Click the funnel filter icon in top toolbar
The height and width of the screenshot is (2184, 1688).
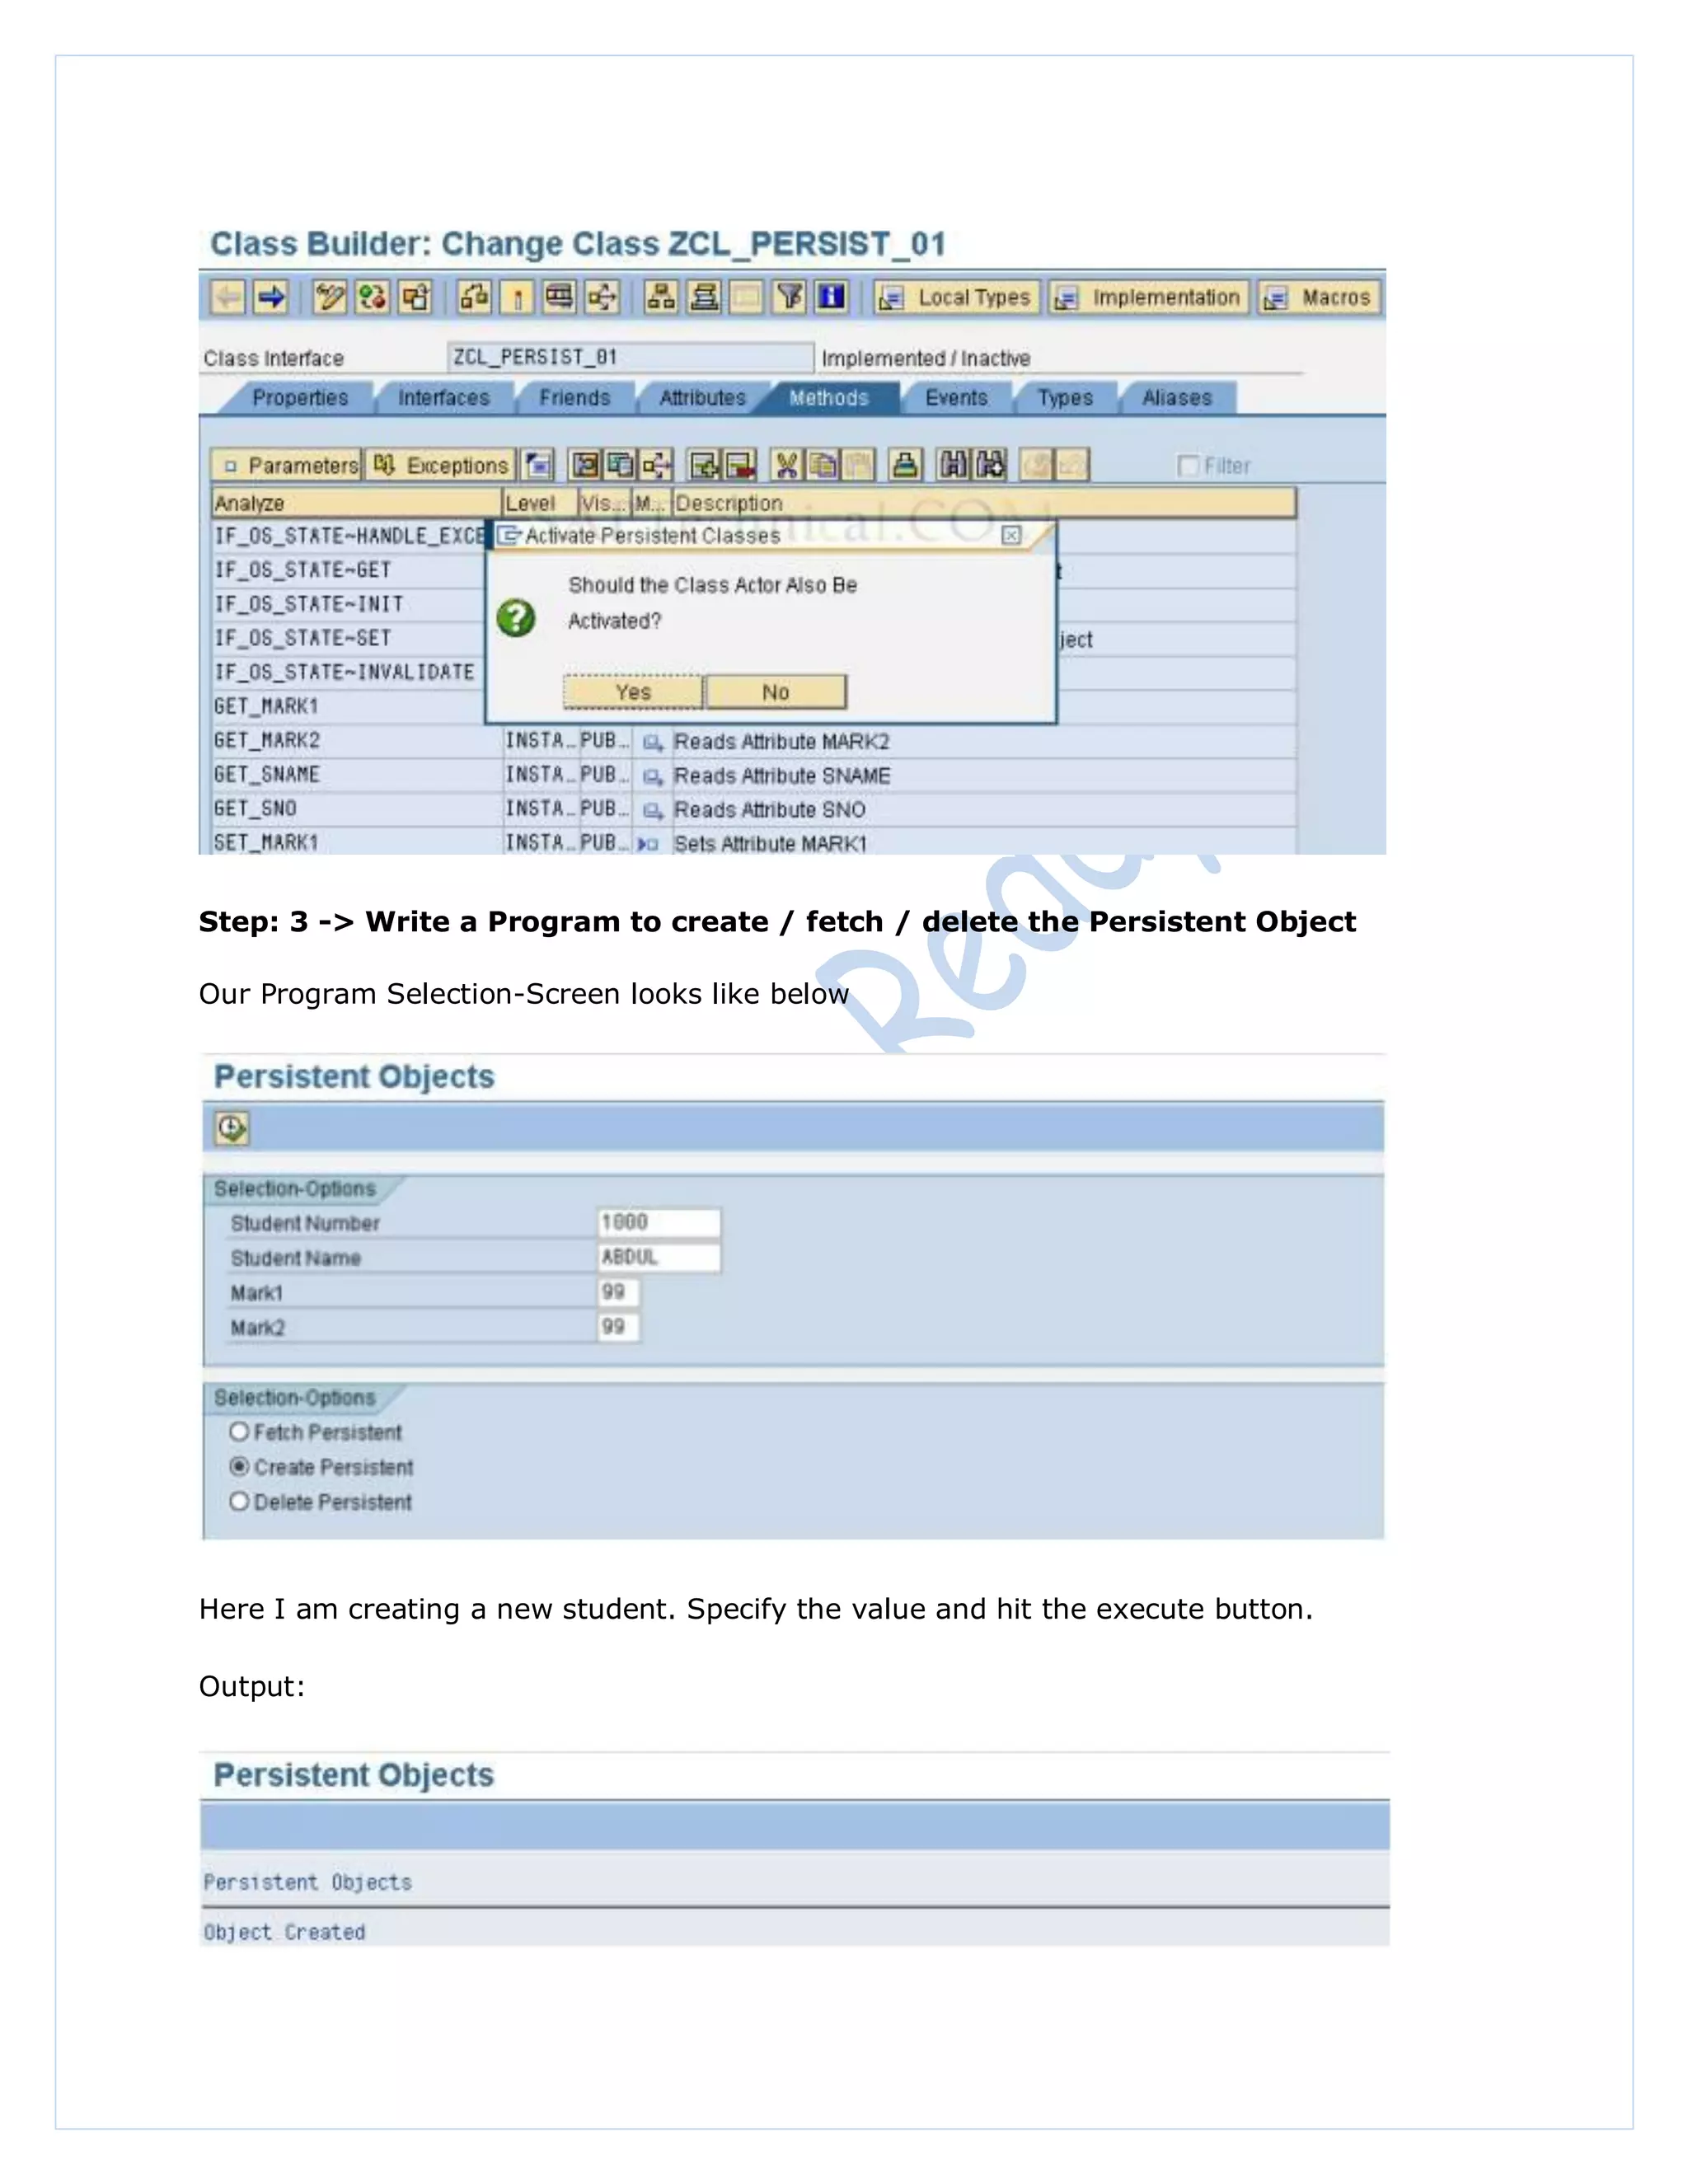(x=789, y=297)
